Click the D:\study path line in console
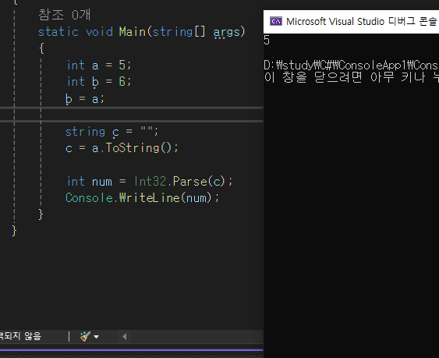 351,66
